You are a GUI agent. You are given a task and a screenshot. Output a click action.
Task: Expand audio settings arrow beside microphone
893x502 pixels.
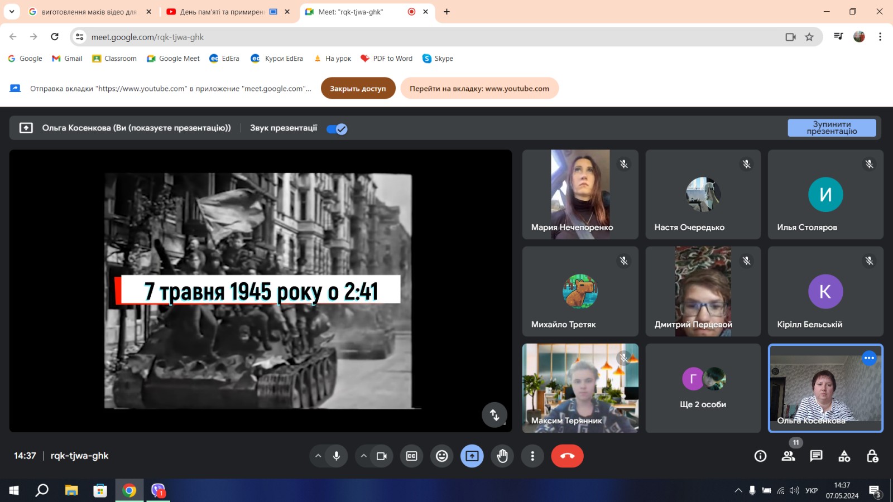(318, 456)
